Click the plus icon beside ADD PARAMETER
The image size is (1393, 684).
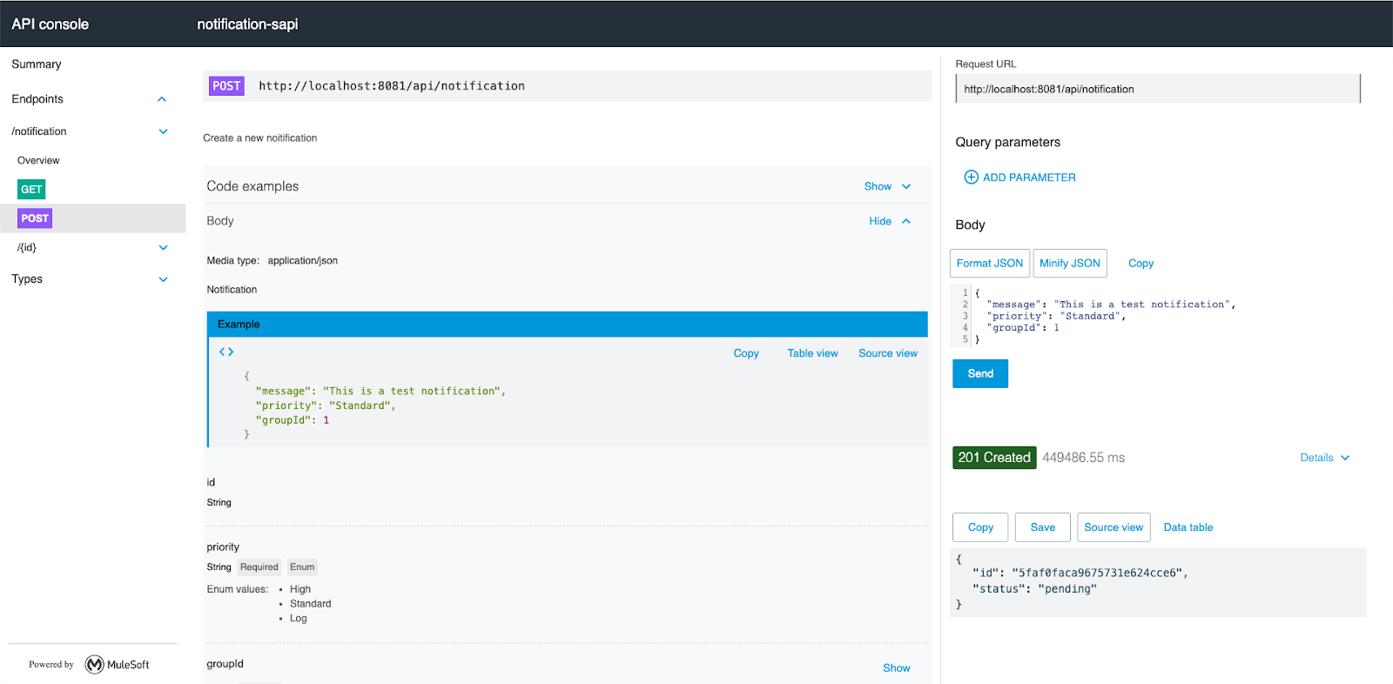click(971, 178)
